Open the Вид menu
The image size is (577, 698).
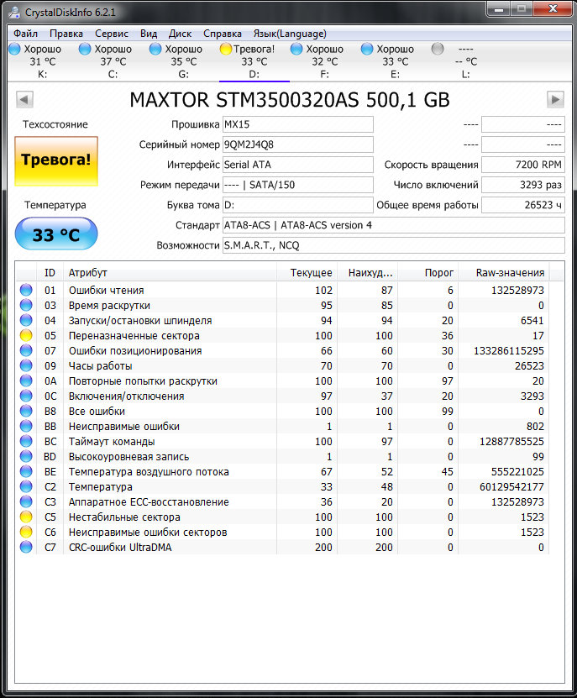point(149,34)
